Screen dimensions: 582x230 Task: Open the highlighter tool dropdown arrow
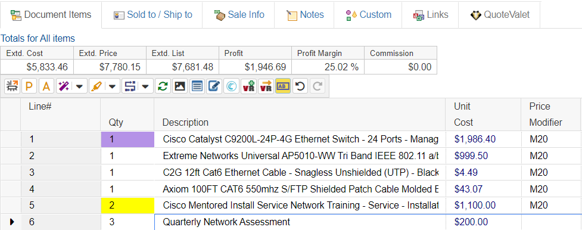point(112,86)
